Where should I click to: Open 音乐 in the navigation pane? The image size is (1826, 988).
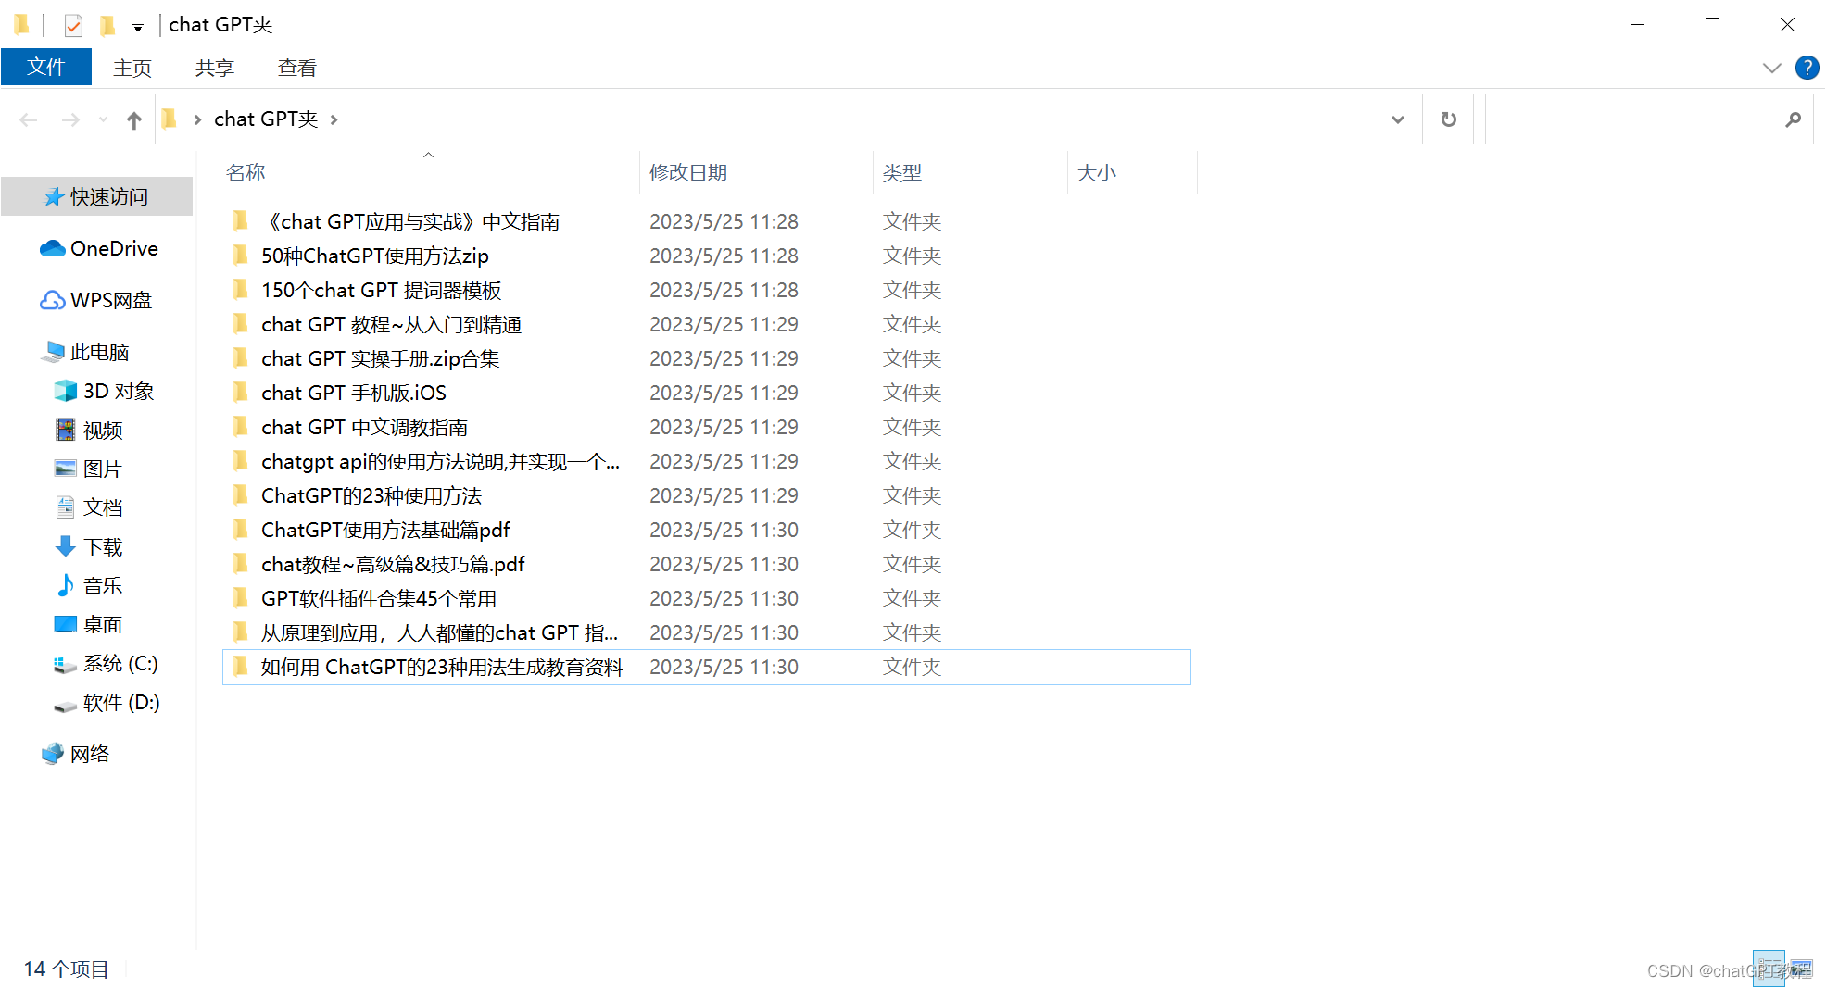[90, 585]
